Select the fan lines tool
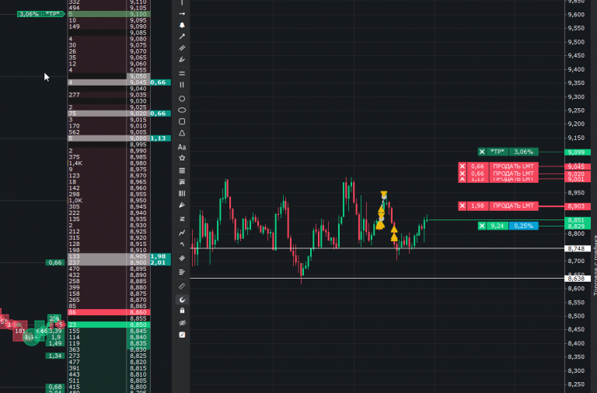 (182, 205)
